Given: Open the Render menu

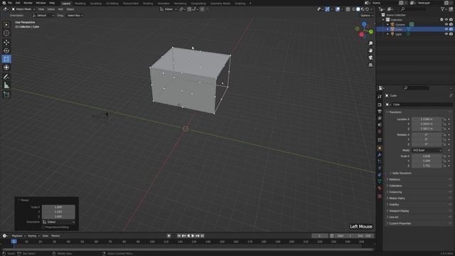Looking at the screenshot, I should click(28, 3).
